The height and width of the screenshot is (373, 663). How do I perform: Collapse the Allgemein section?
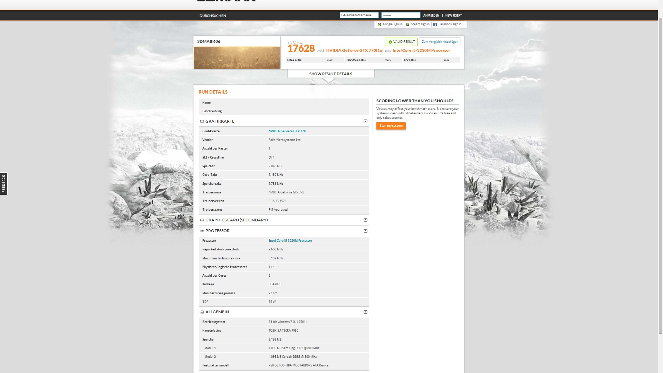(365, 312)
